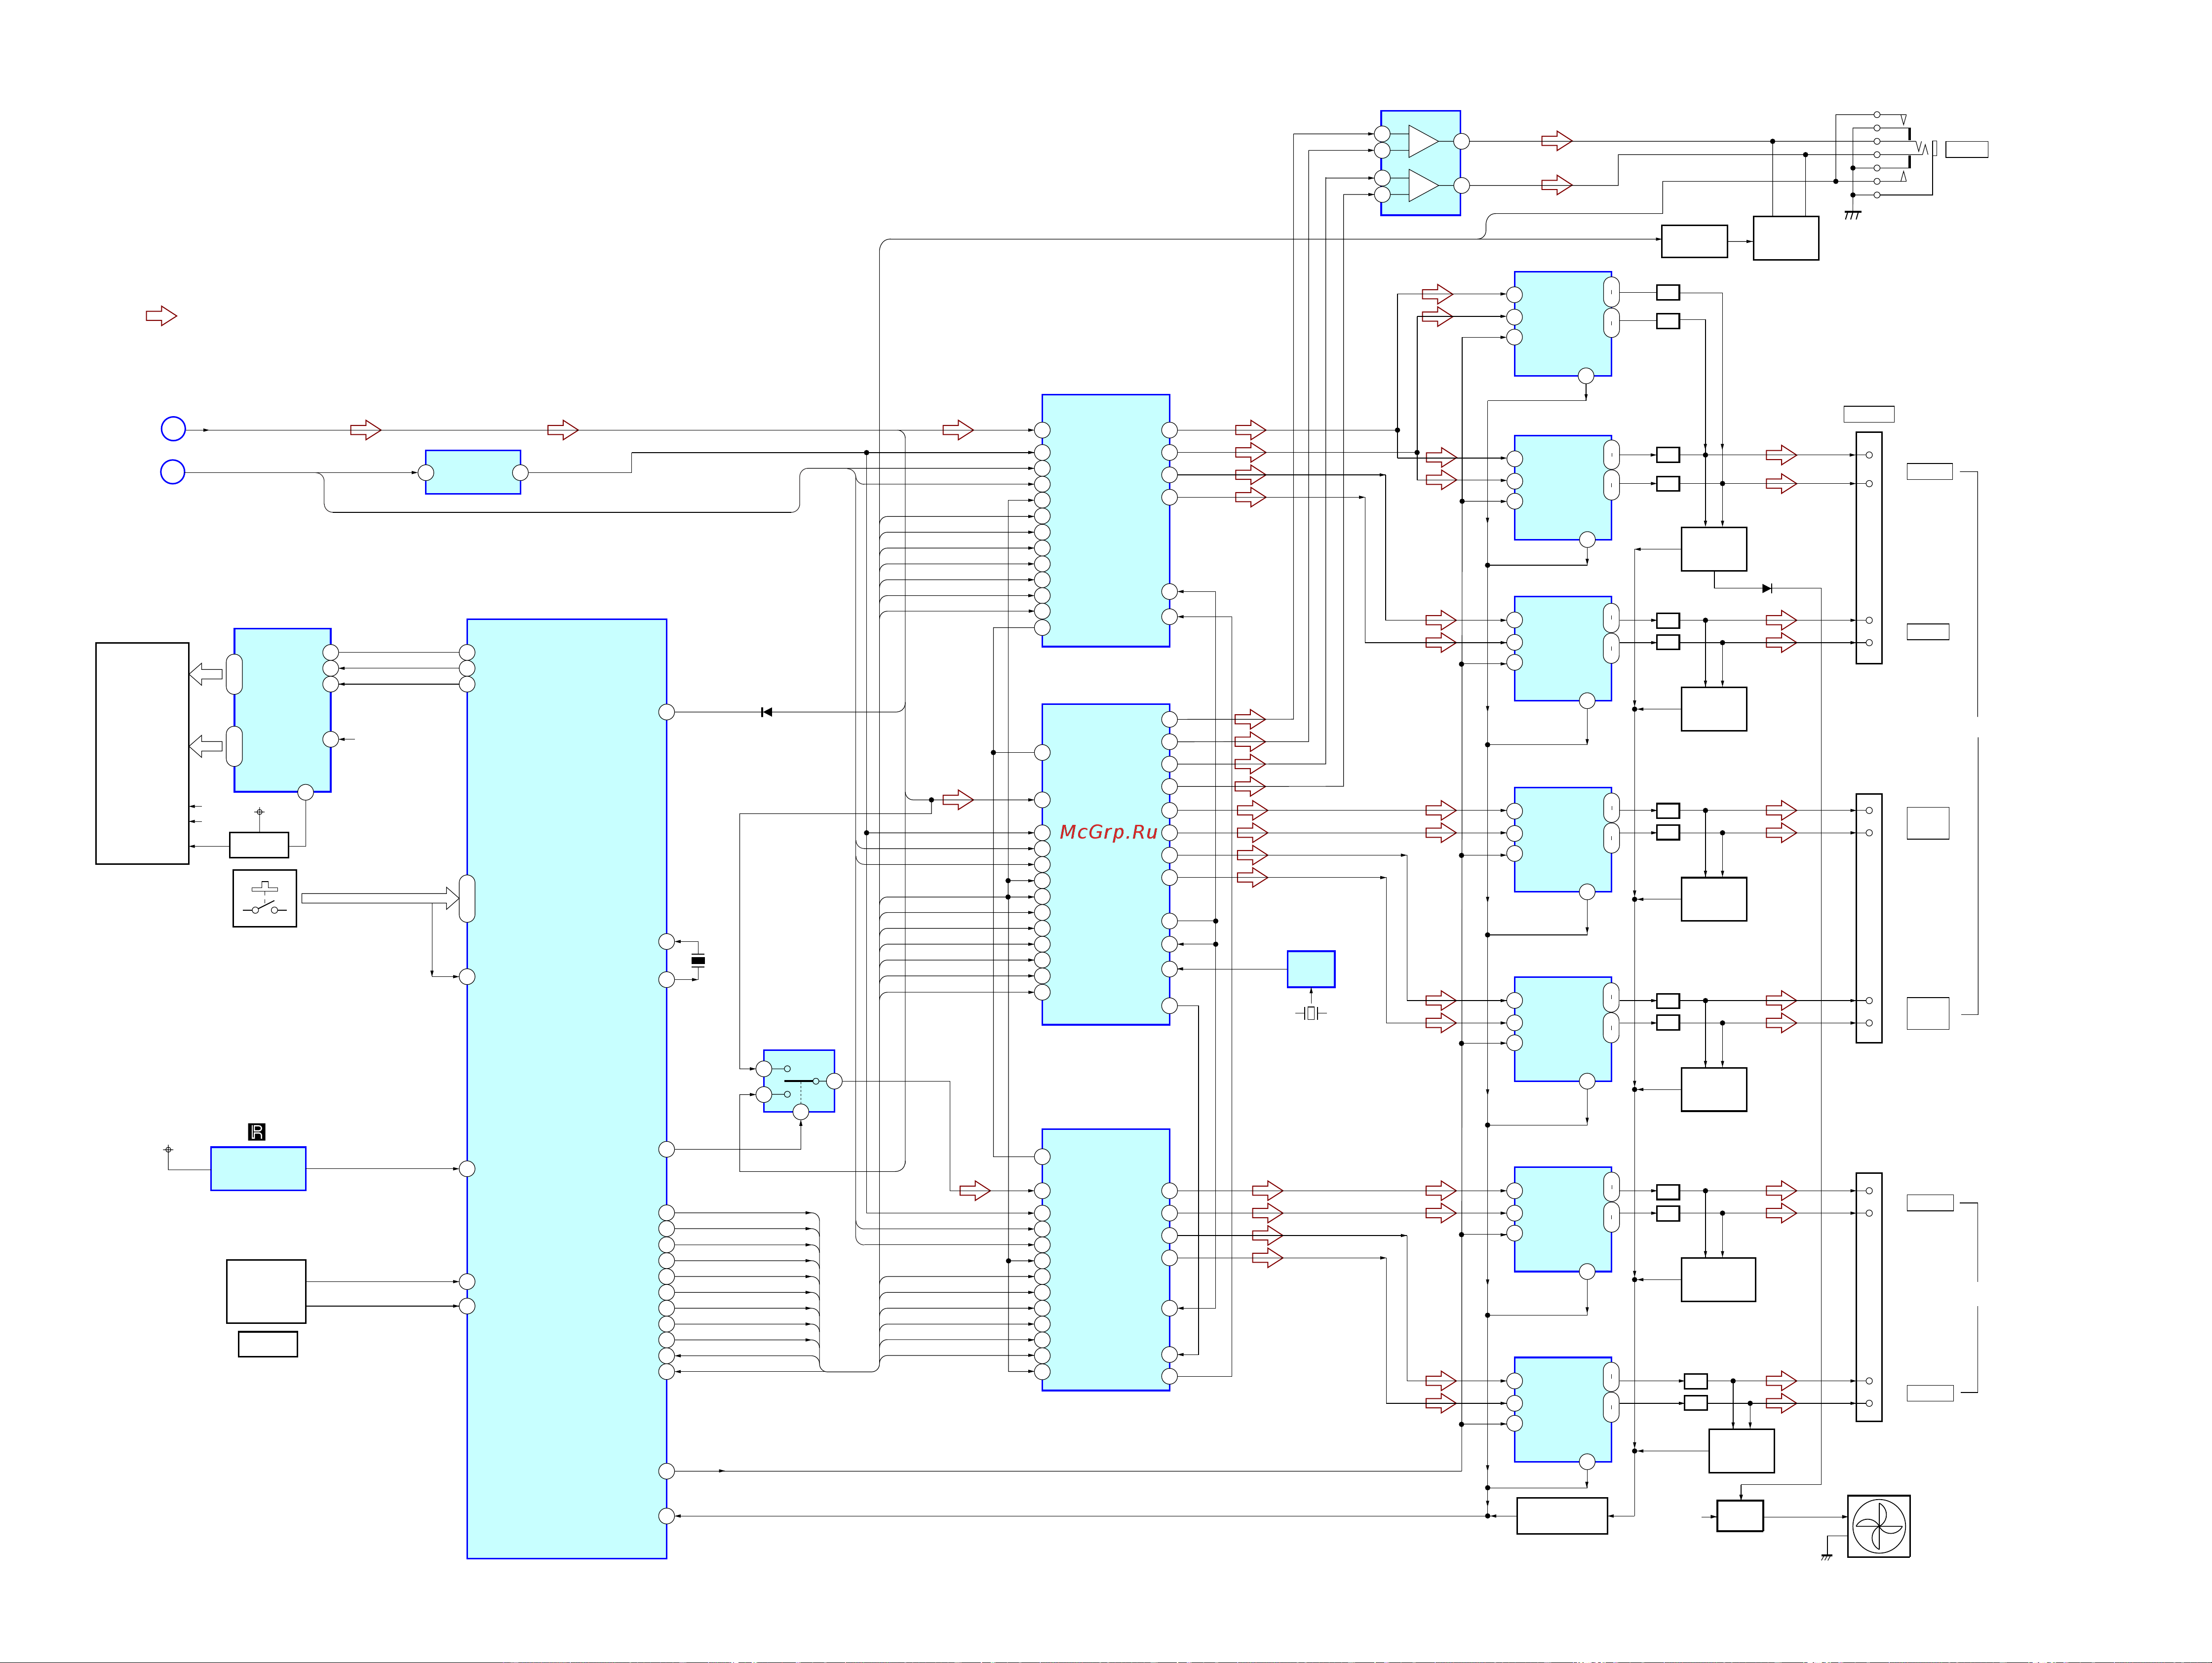Click the cooling fan symbol
The image size is (2212, 1663).
(x=1878, y=1526)
